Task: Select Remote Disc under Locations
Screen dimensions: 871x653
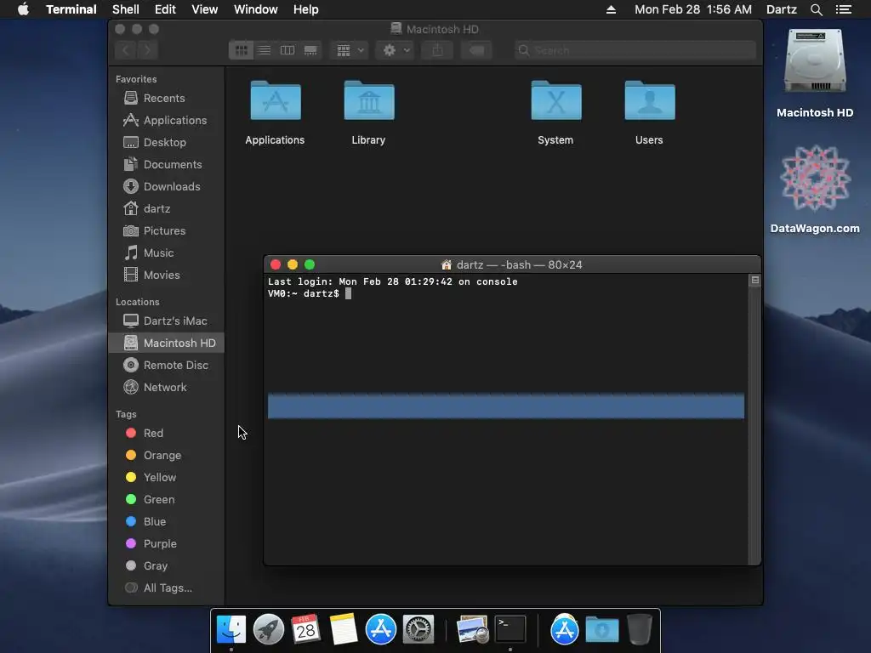Action: [166, 366]
